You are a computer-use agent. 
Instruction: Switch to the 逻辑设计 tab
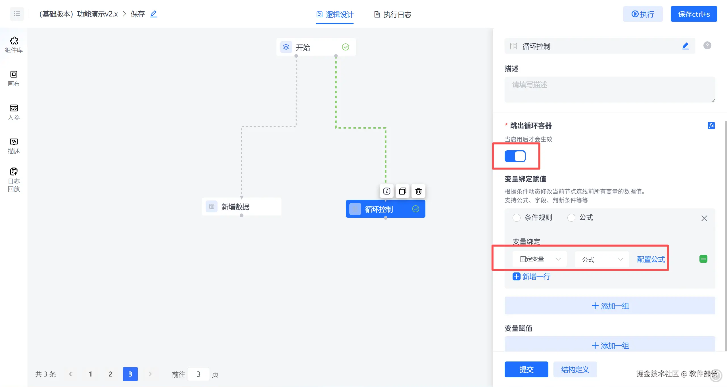[335, 14]
